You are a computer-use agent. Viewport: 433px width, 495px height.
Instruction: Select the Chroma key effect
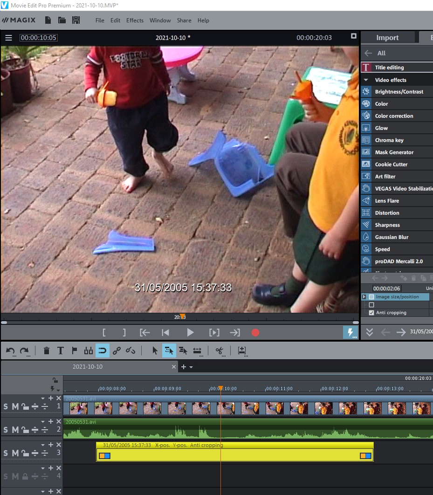[x=389, y=140]
